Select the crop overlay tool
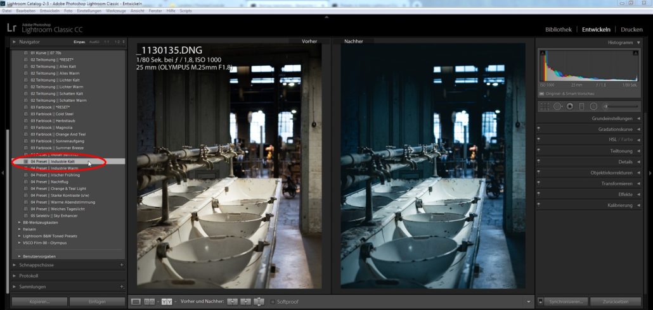Viewport: 653px width, 310px height. pos(545,106)
